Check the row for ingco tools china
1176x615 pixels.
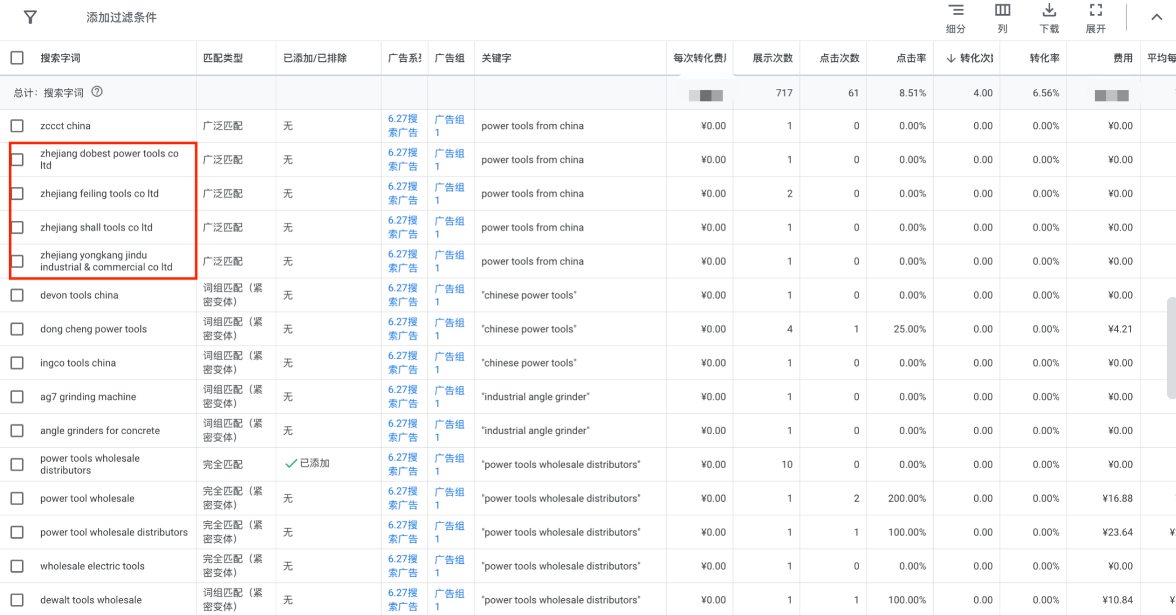pyautogui.click(x=17, y=363)
